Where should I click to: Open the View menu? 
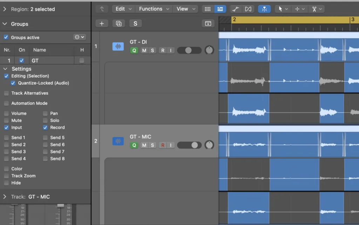[x=186, y=9]
